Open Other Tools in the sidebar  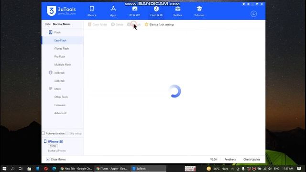point(61,97)
